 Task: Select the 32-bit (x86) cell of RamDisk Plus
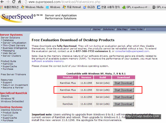pos(103,90)
